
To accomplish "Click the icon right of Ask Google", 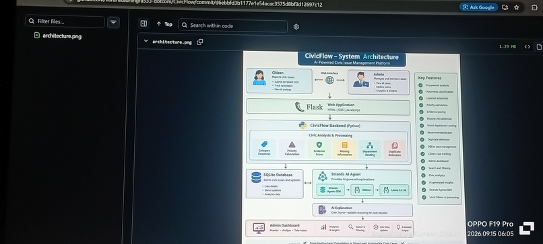I will 505,7.
